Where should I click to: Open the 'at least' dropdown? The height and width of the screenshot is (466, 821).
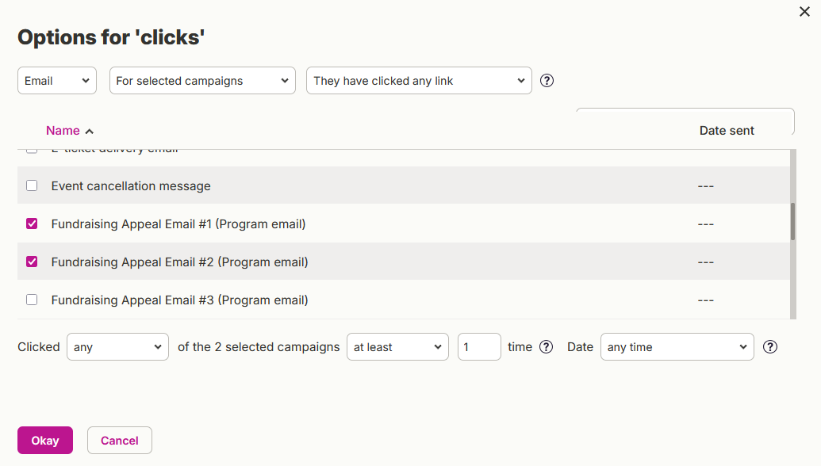pos(397,347)
